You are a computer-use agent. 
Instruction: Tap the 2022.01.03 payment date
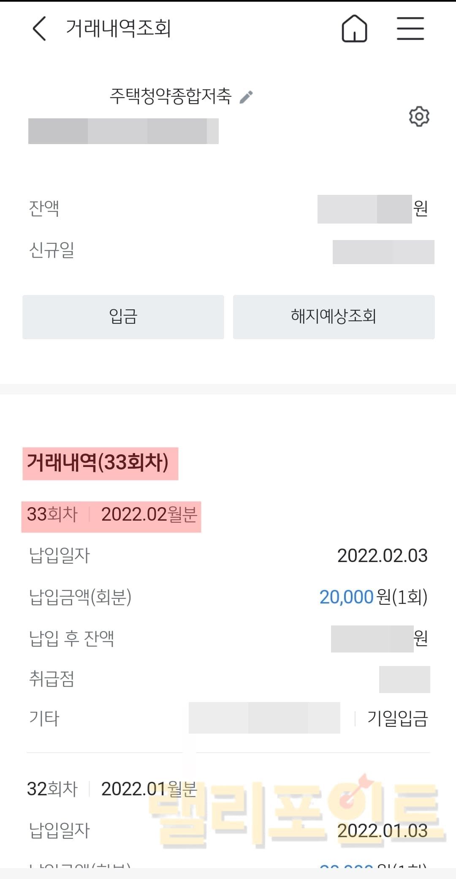(382, 831)
